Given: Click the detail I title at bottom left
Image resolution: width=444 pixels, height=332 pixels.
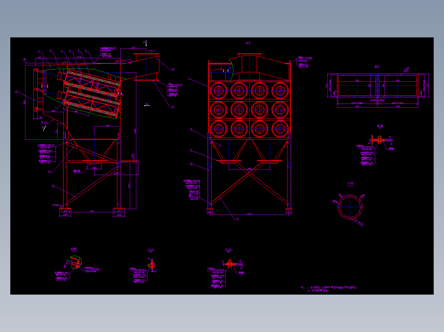Looking at the screenshot, I should click(x=74, y=249).
